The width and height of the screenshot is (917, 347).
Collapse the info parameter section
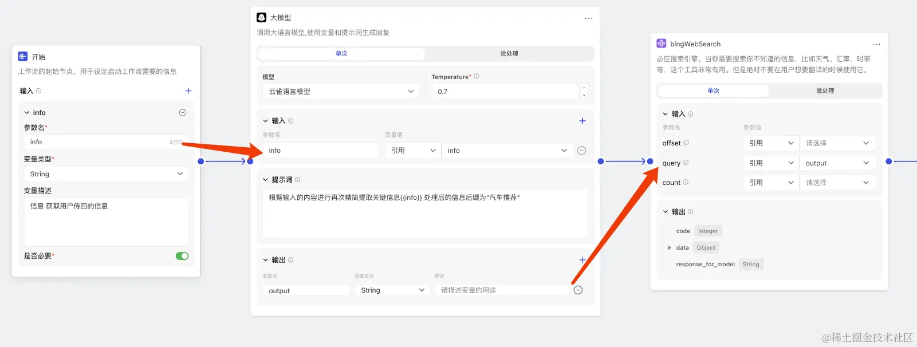click(27, 113)
